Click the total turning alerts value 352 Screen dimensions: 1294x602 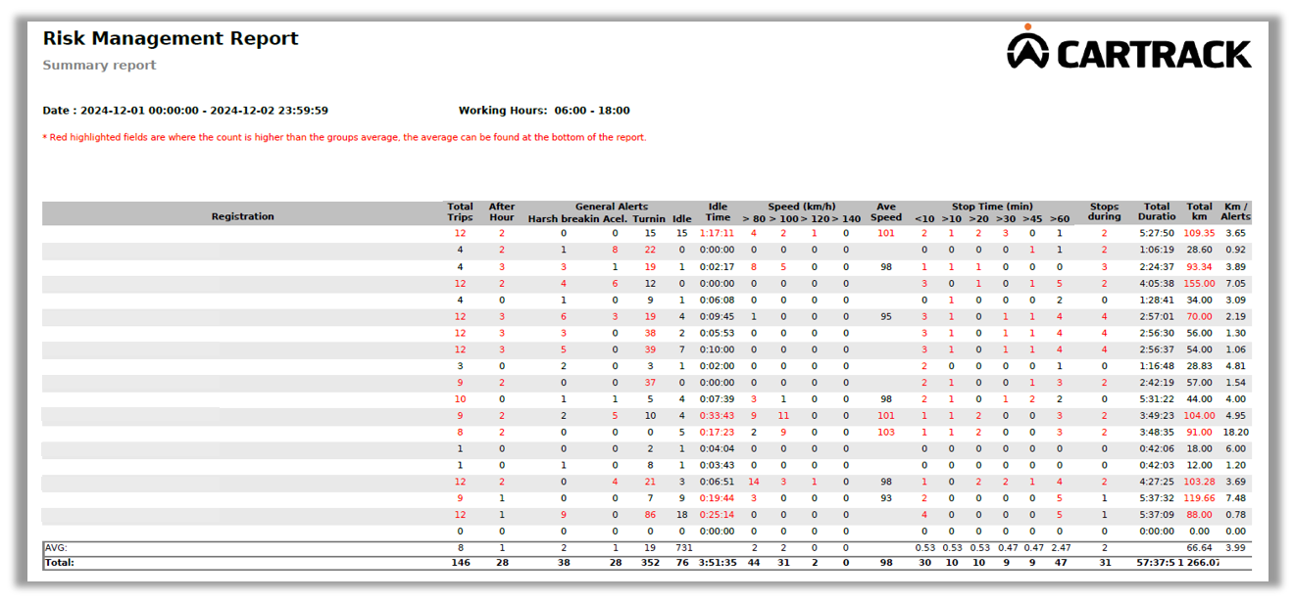click(x=649, y=564)
